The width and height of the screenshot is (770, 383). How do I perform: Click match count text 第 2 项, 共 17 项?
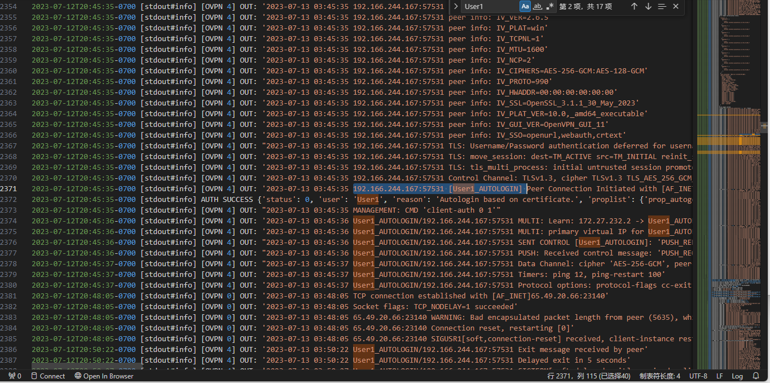click(586, 6)
